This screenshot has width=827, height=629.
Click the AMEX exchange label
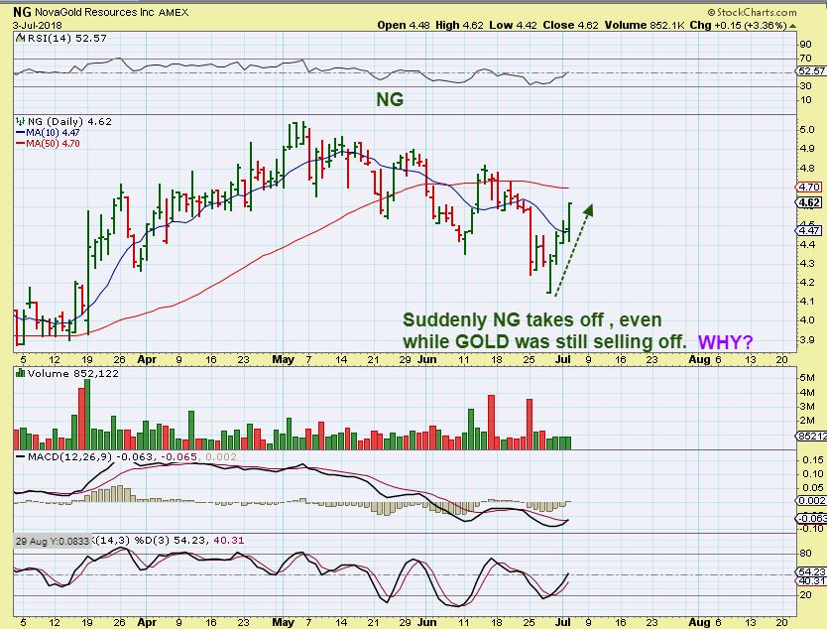tap(173, 12)
